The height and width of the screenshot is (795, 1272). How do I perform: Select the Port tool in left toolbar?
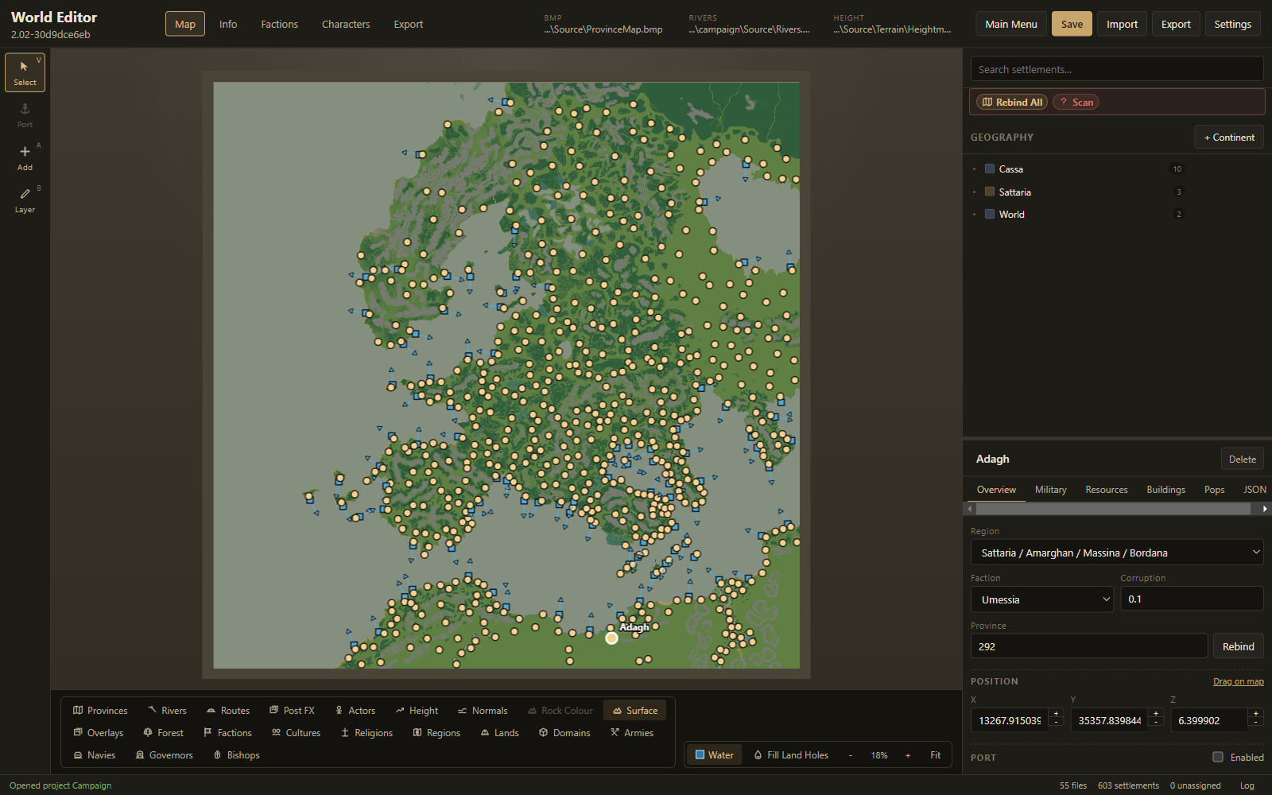tap(25, 115)
